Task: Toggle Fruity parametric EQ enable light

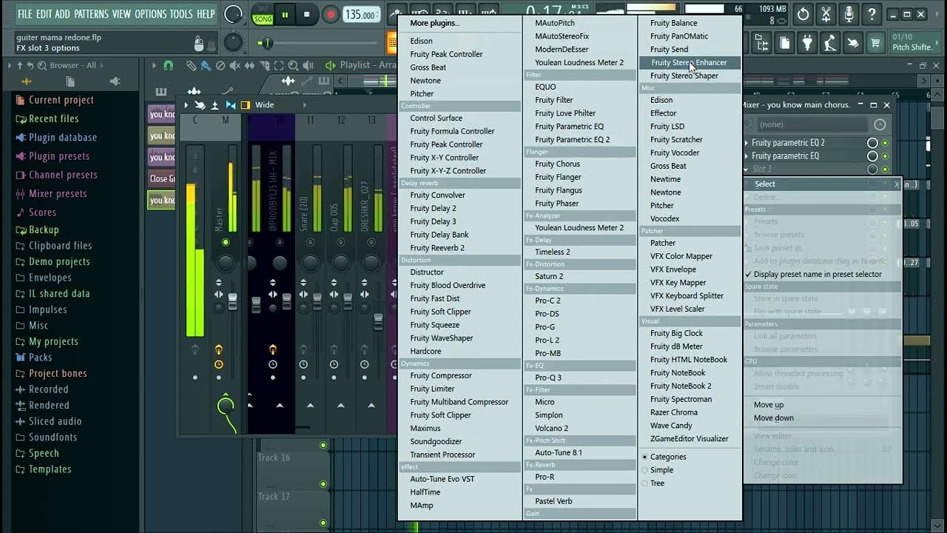Action: coord(885,156)
